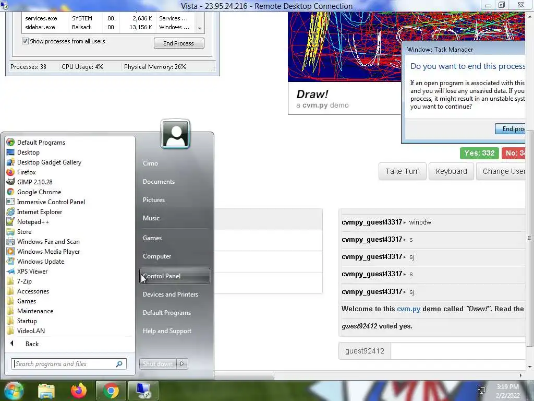This screenshot has width=534, height=401.
Task: Open Windows Fax and Scan icon
Action: tap(10, 241)
